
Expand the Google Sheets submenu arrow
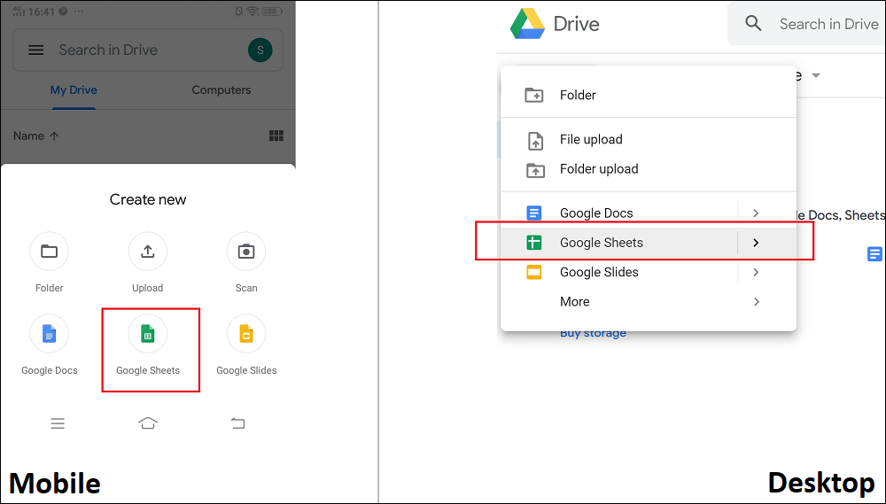[x=756, y=243]
